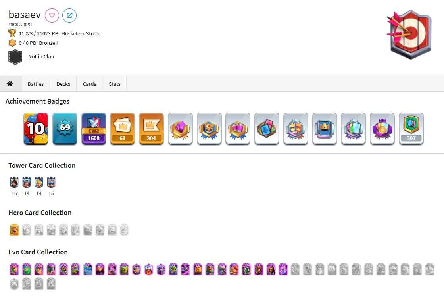Click the unlocked golden hero card
Viewport: 444px width, 296px height.
[14, 230]
